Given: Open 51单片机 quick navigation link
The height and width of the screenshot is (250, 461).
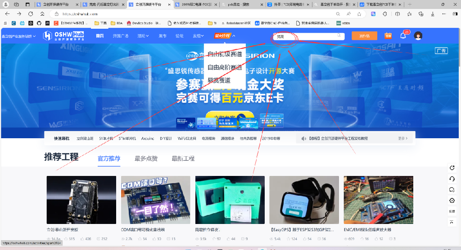Looking at the screenshot, I should pyautogui.click(x=106, y=138).
